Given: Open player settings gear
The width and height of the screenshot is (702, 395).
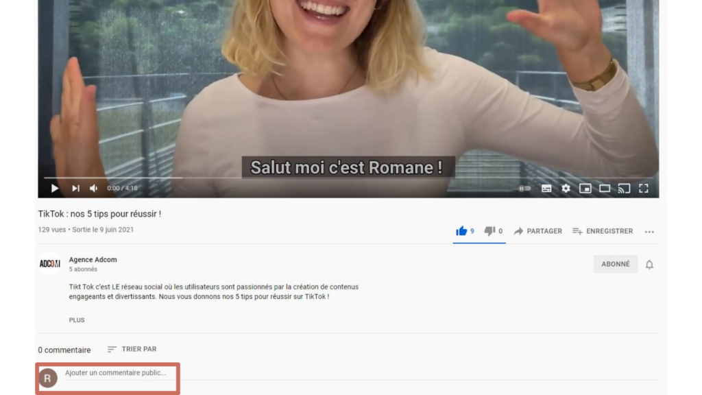Looking at the screenshot, I should pos(566,189).
